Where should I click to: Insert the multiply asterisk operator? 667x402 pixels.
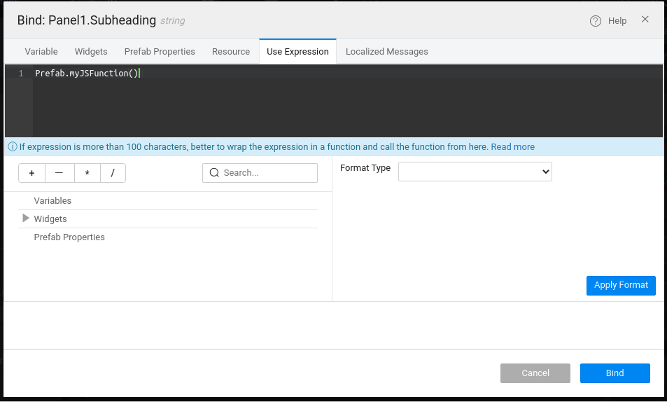pos(87,173)
